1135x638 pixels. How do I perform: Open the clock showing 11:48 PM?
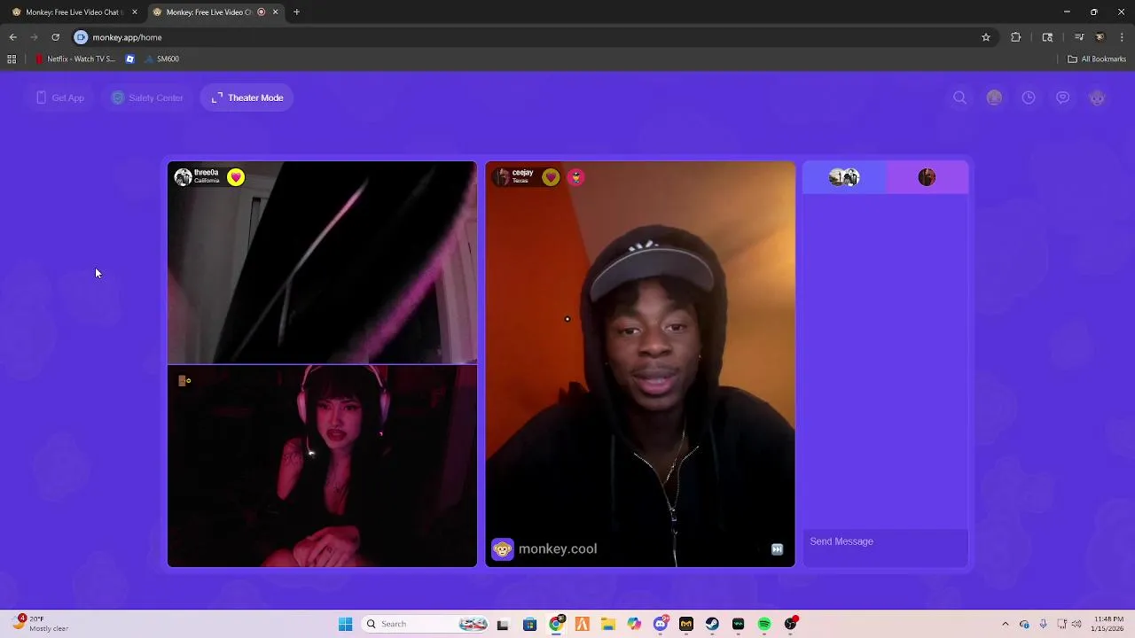[x=1108, y=624]
